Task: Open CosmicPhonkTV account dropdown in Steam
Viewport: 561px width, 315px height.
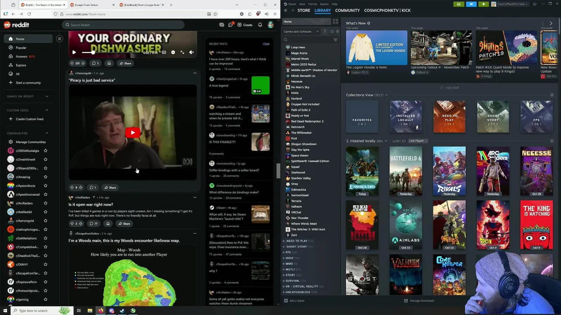Action: [x=510, y=4]
